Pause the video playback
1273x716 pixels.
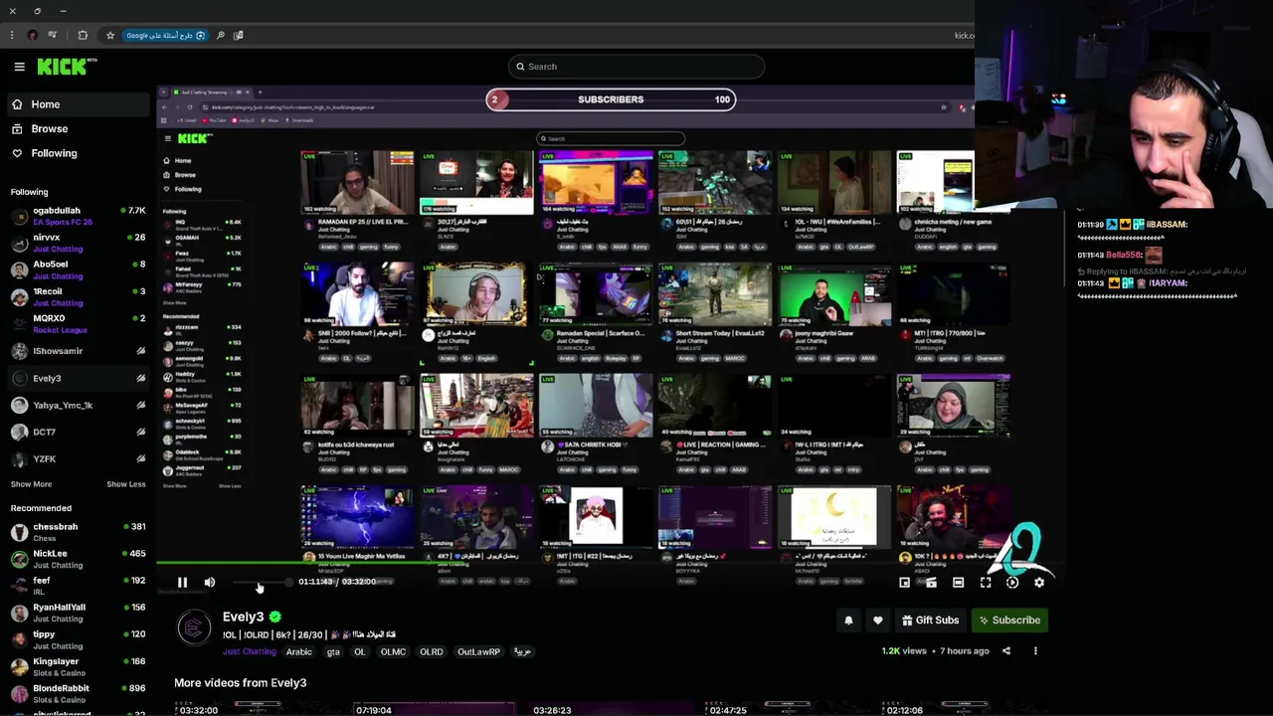[x=182, y=583]
